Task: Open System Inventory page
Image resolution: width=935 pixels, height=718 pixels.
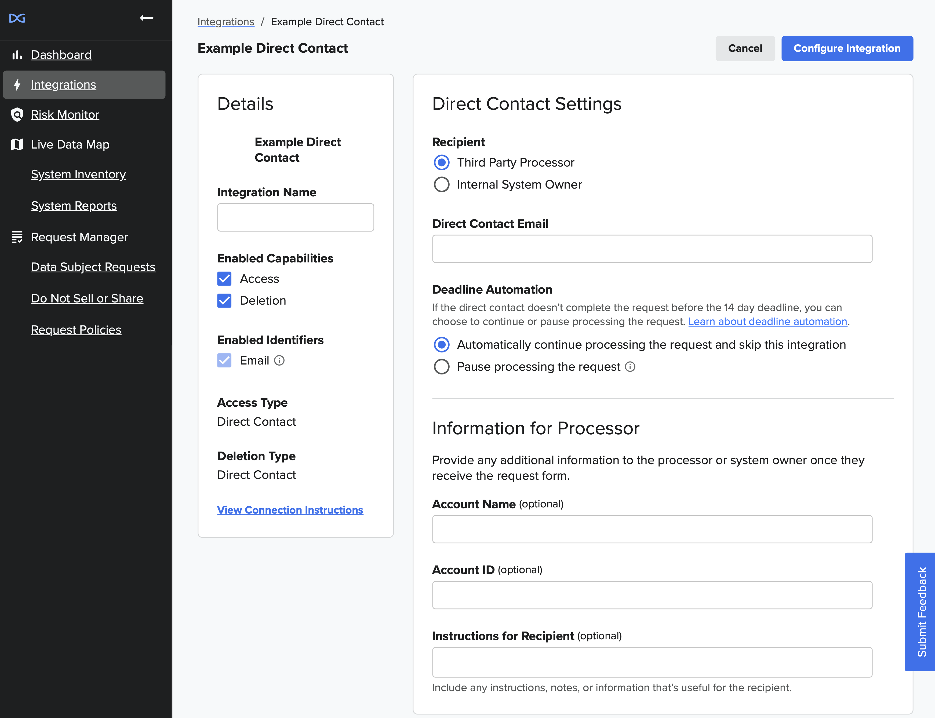Action: (x=79, y=174)
